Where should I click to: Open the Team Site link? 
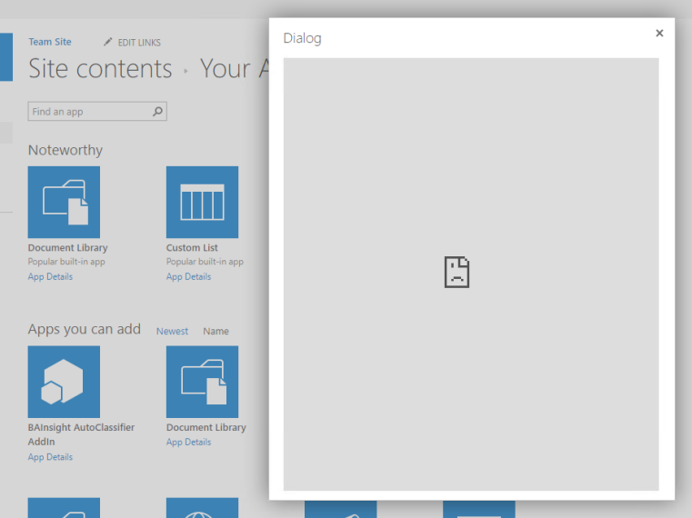click(x=49, y=42)
